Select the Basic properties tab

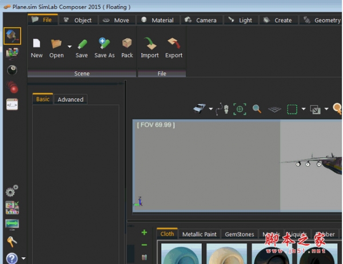[x=43, y=99]
